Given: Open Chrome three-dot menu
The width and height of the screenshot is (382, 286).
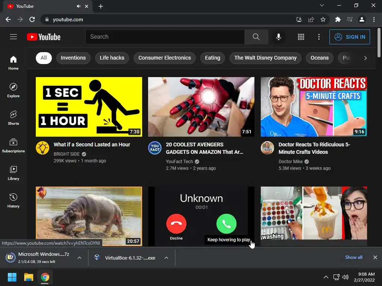Looking at the screenshot, I should pyautogui.click(x=374, y=19).
